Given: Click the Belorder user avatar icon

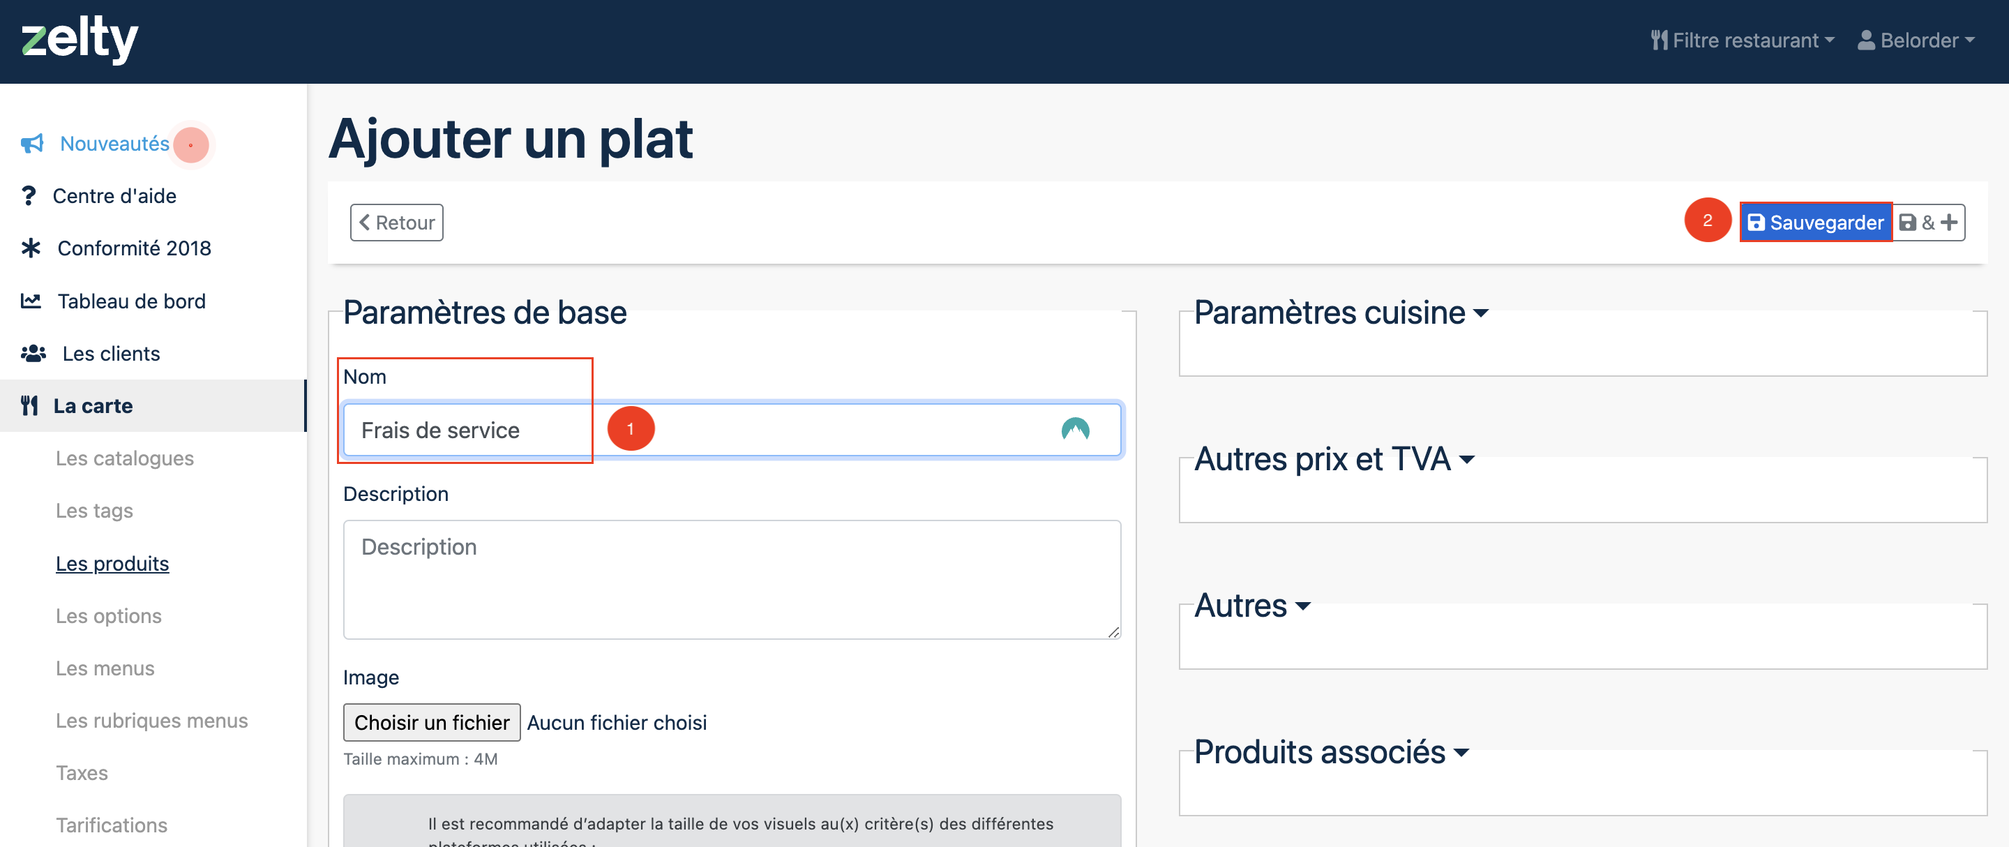Looking at the screenshot, I should point(1865,40).
